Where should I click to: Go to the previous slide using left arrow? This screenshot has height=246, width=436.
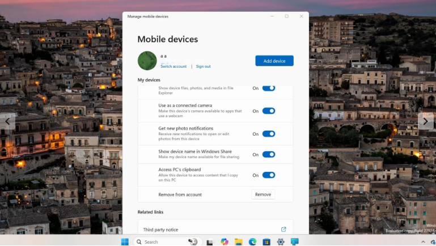click(7, 121)
